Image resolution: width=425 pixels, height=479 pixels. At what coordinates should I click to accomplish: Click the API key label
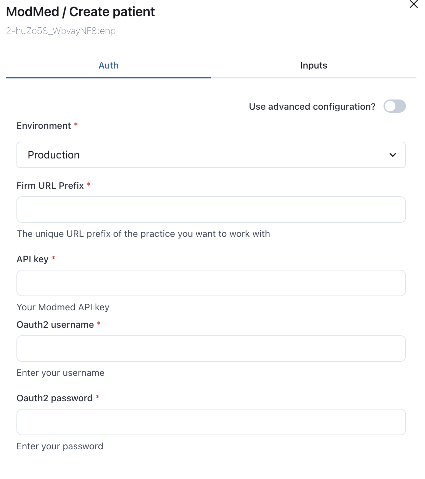33,259
